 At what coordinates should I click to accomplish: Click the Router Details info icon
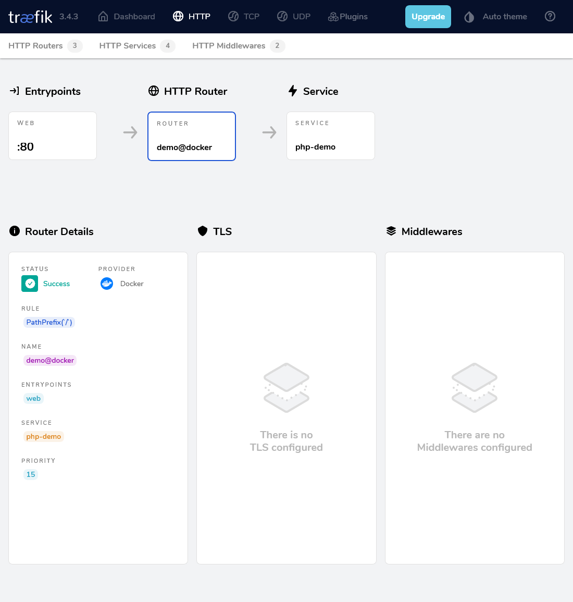(x=15, y=231)
